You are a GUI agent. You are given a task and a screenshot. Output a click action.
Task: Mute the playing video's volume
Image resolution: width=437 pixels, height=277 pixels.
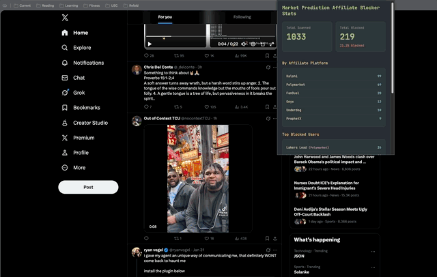[x=242, y=44]
